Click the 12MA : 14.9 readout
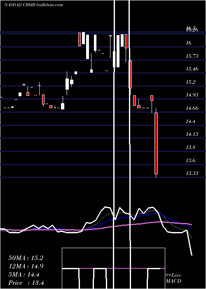 coord(26,266)
